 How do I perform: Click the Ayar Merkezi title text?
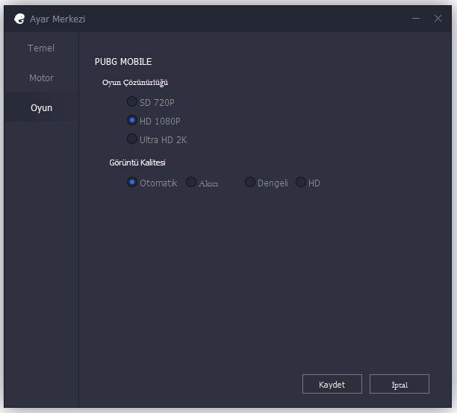(57, 19)
